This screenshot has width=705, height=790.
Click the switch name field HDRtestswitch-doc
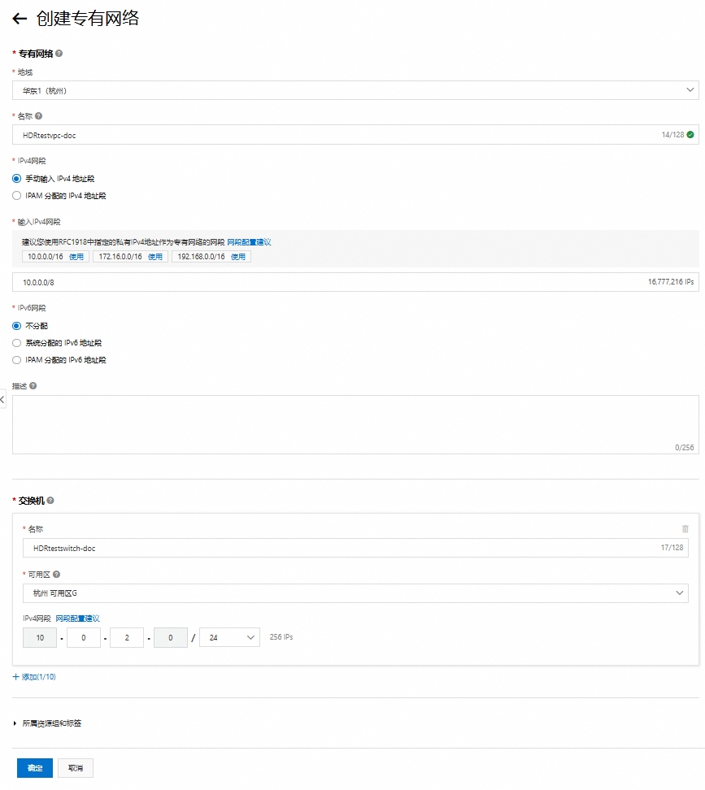355,548
